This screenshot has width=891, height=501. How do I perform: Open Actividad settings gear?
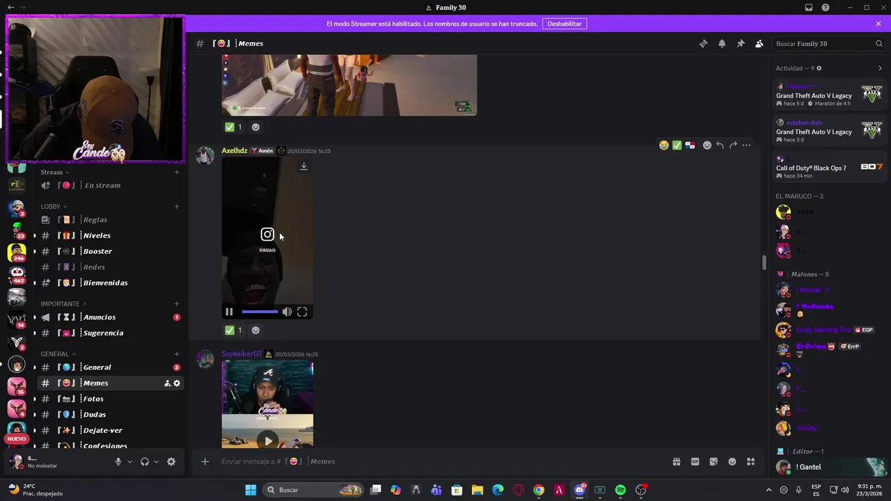click(x=819, y=68)
